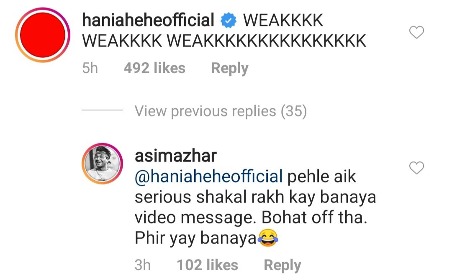452x279 pixels.
Task: Follow the blue @haniaheheofficial mention
Action: point(208,177)
